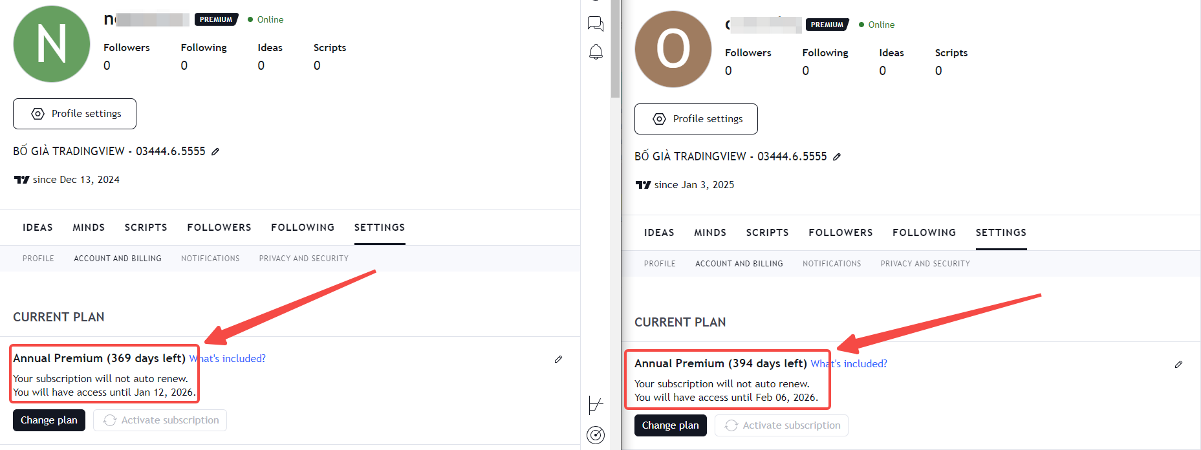Click PREMIUM badge in right profile
Viewport: 1201px width, 450px height.
[x=827, y=25]
